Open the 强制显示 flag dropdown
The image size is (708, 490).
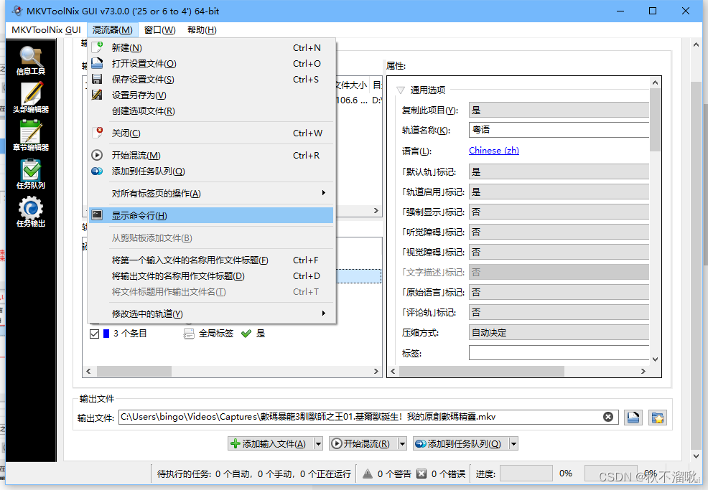click(559, 212)
